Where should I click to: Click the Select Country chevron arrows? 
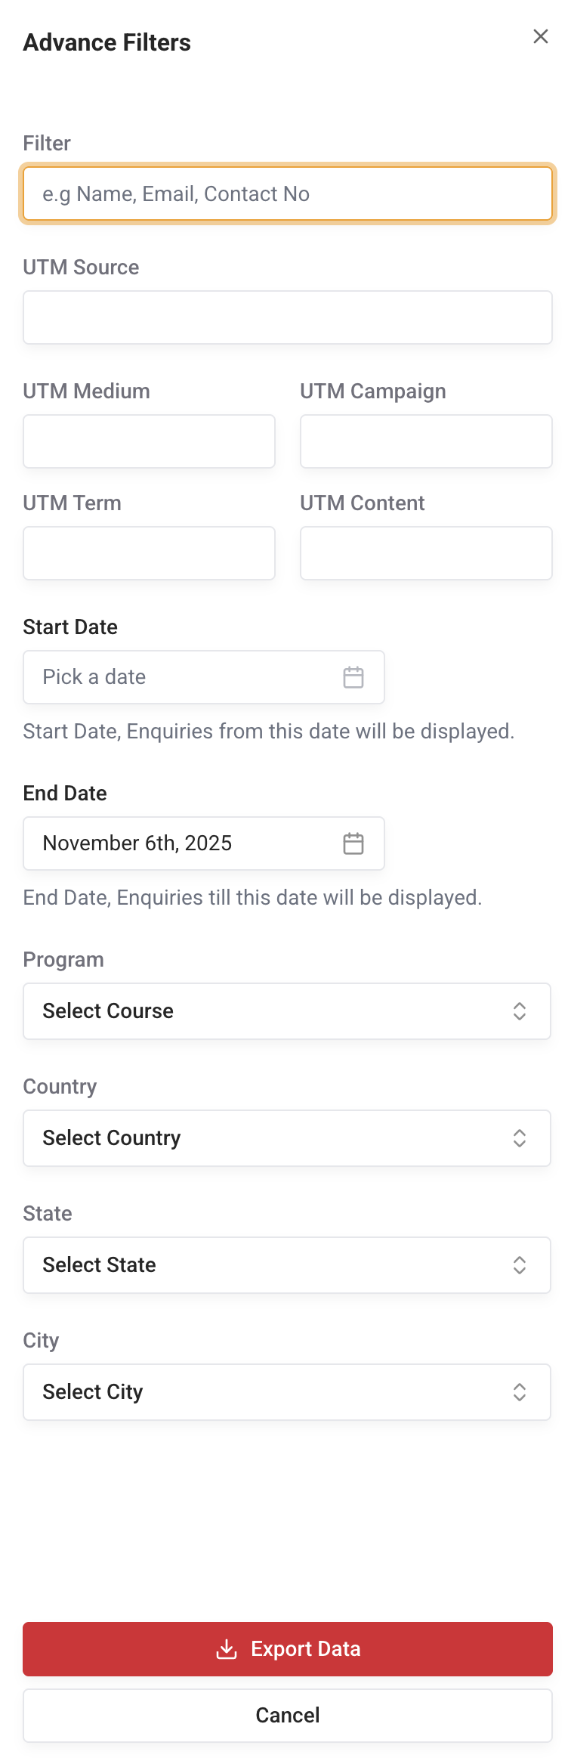tap(520, 1138)
